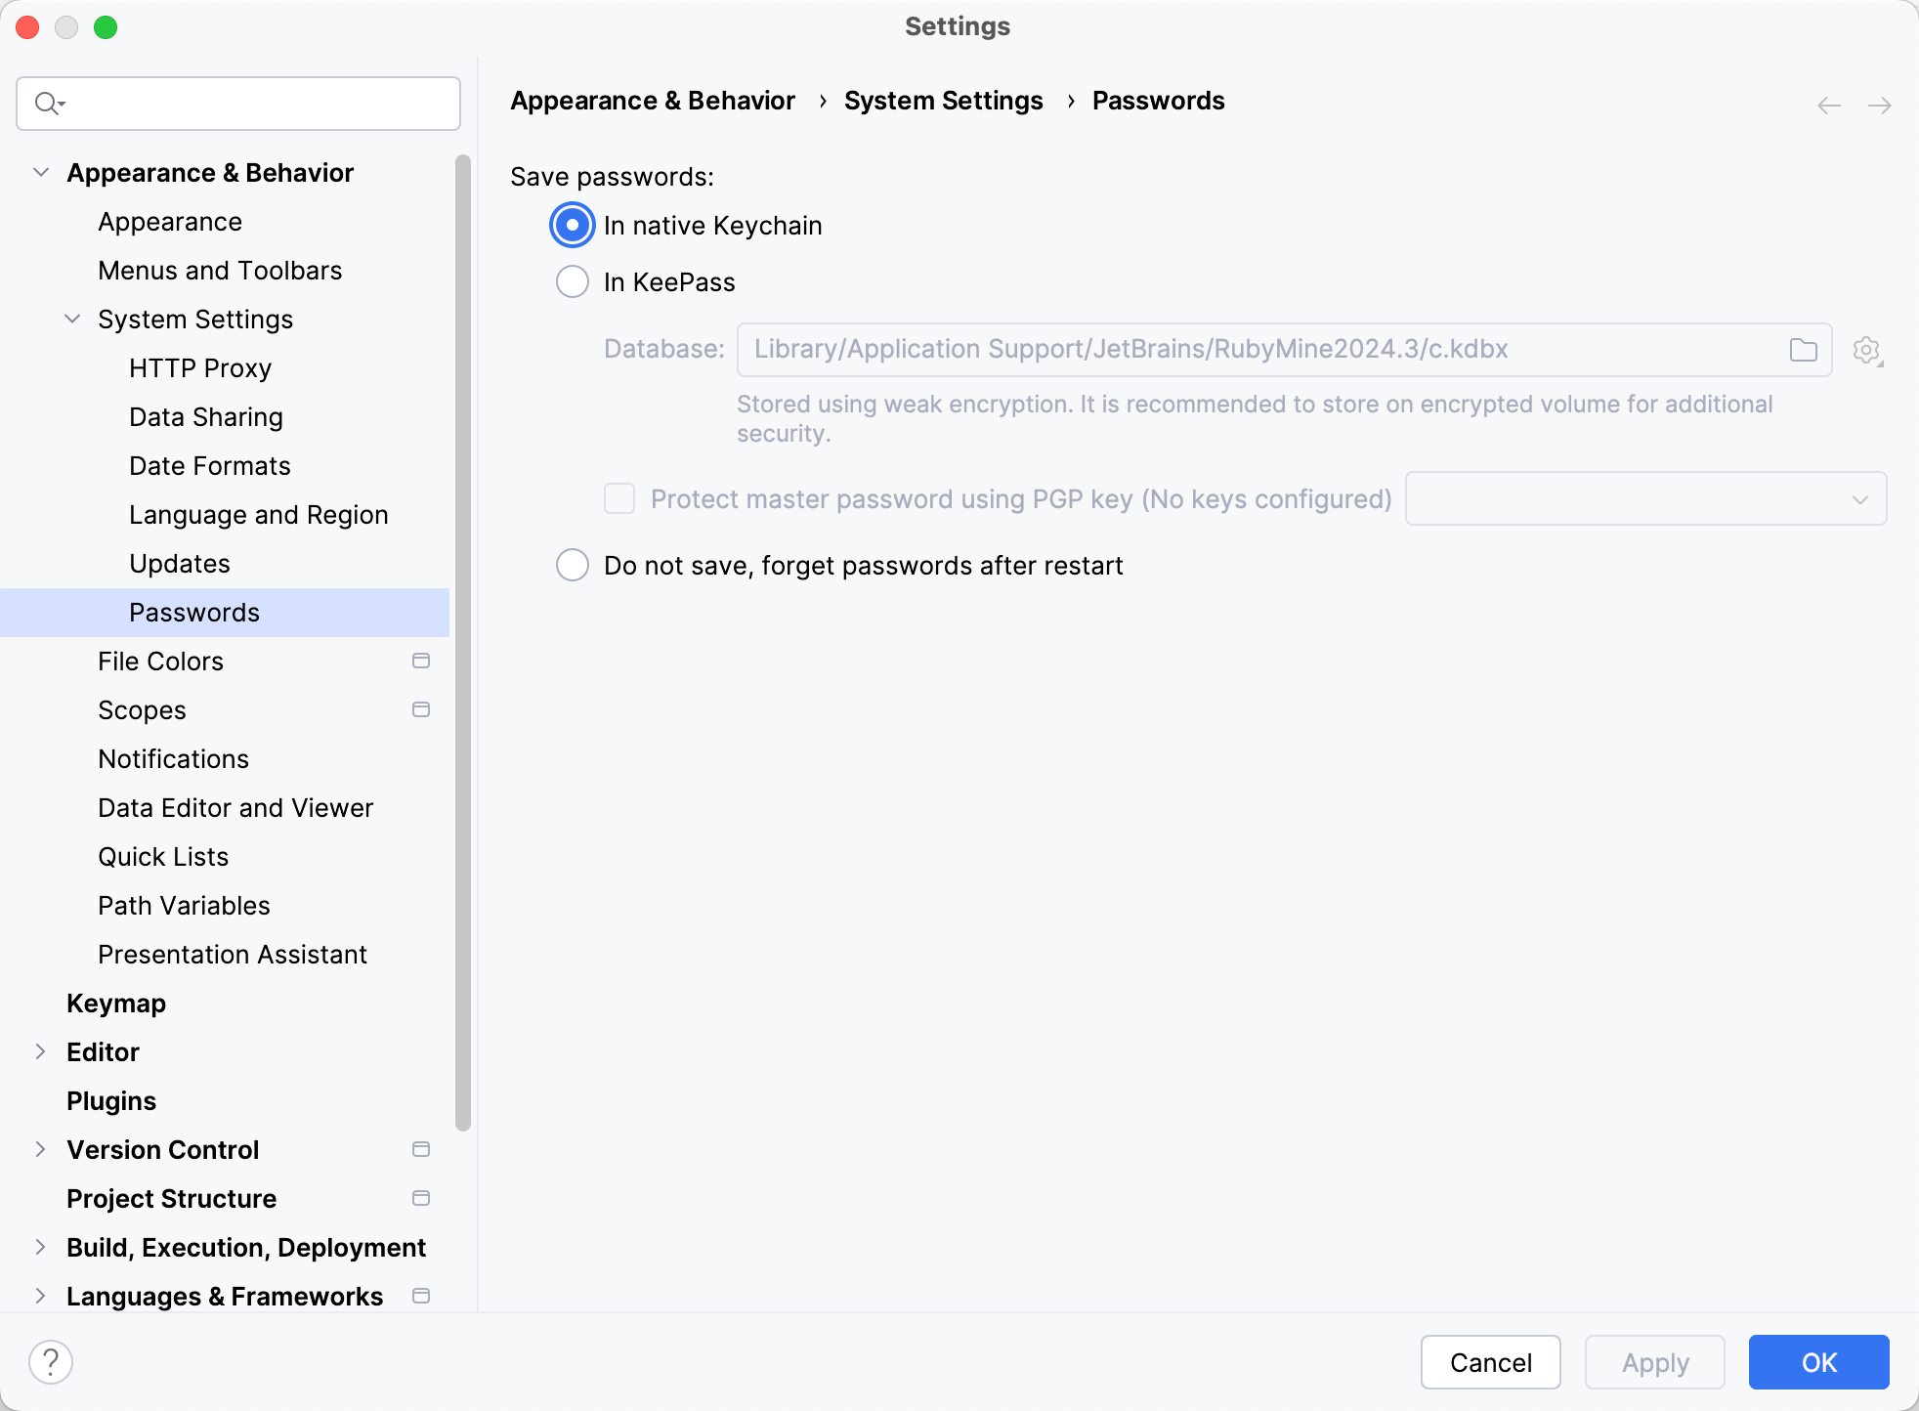Click the System Settings breadcrumb

(x=943, y=101)
